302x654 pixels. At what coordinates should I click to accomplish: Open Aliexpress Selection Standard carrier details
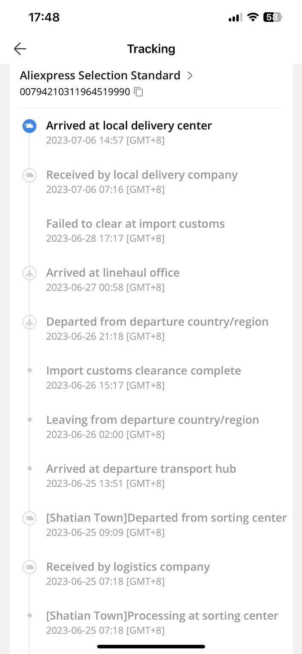(100, 76)
